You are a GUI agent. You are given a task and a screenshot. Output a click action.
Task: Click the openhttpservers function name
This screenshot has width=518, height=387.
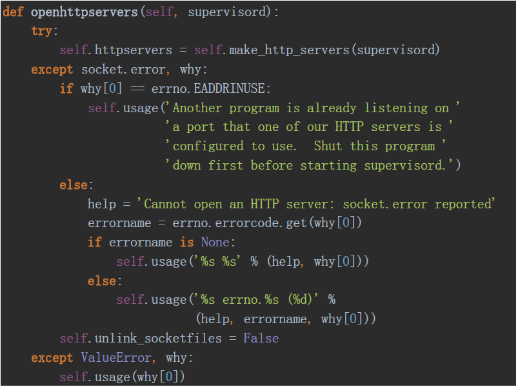click(x=85, y=12)
